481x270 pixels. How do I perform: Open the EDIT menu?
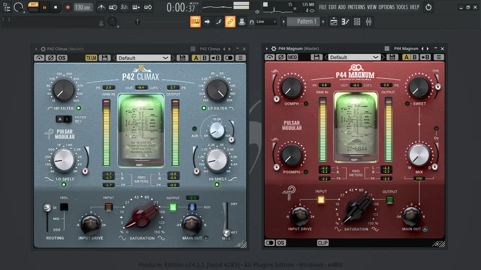[332, 7]
